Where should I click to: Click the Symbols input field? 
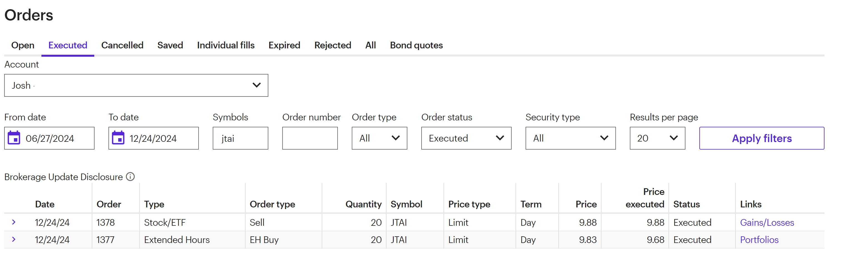point(240,138)
